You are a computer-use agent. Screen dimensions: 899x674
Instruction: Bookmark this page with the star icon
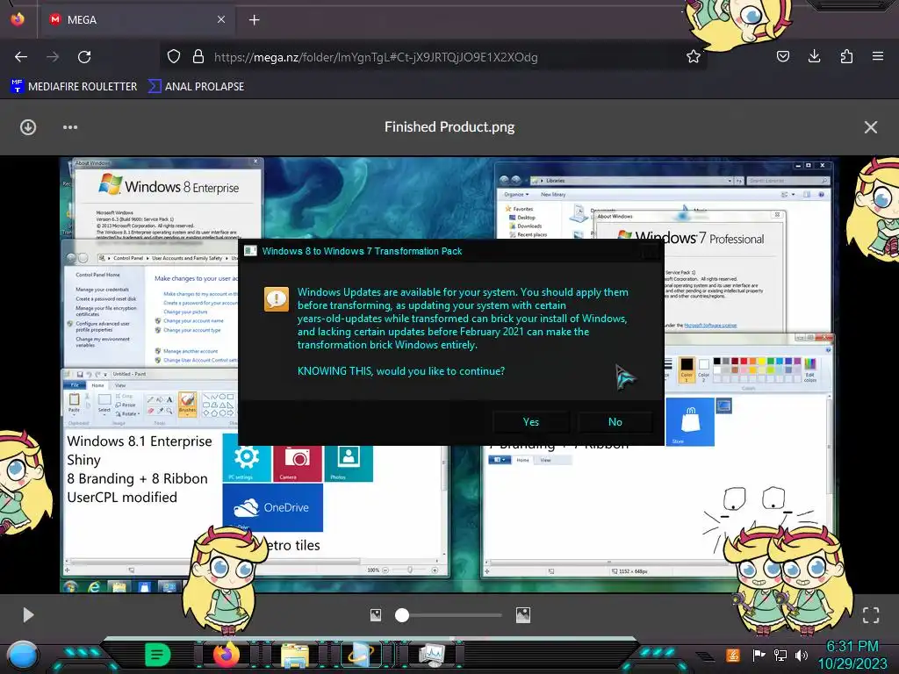click(694, 57)
